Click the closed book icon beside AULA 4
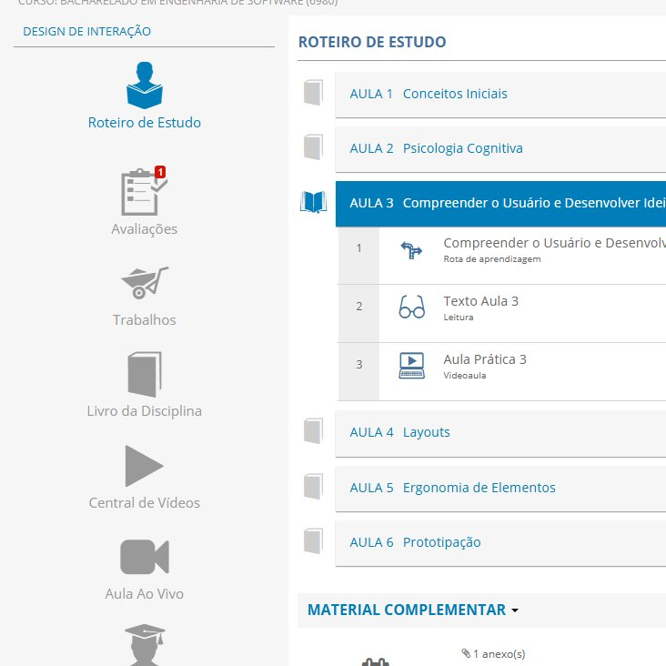666x666 pixels. tap(314, 431)
